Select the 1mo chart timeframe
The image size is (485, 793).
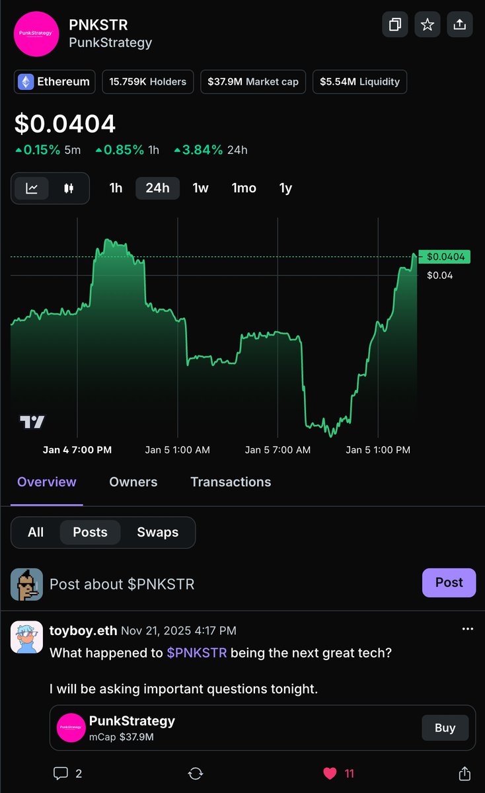coord(244,188)
